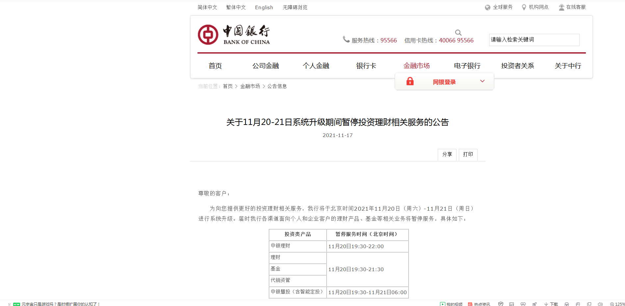The width and height of the screenshot is (625, 306).
Task: Collapse the news ticker arrow at bottom-left
Action: (x=9, y=304)
